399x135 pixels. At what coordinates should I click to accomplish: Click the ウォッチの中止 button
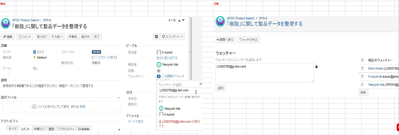tap(249, 40)
